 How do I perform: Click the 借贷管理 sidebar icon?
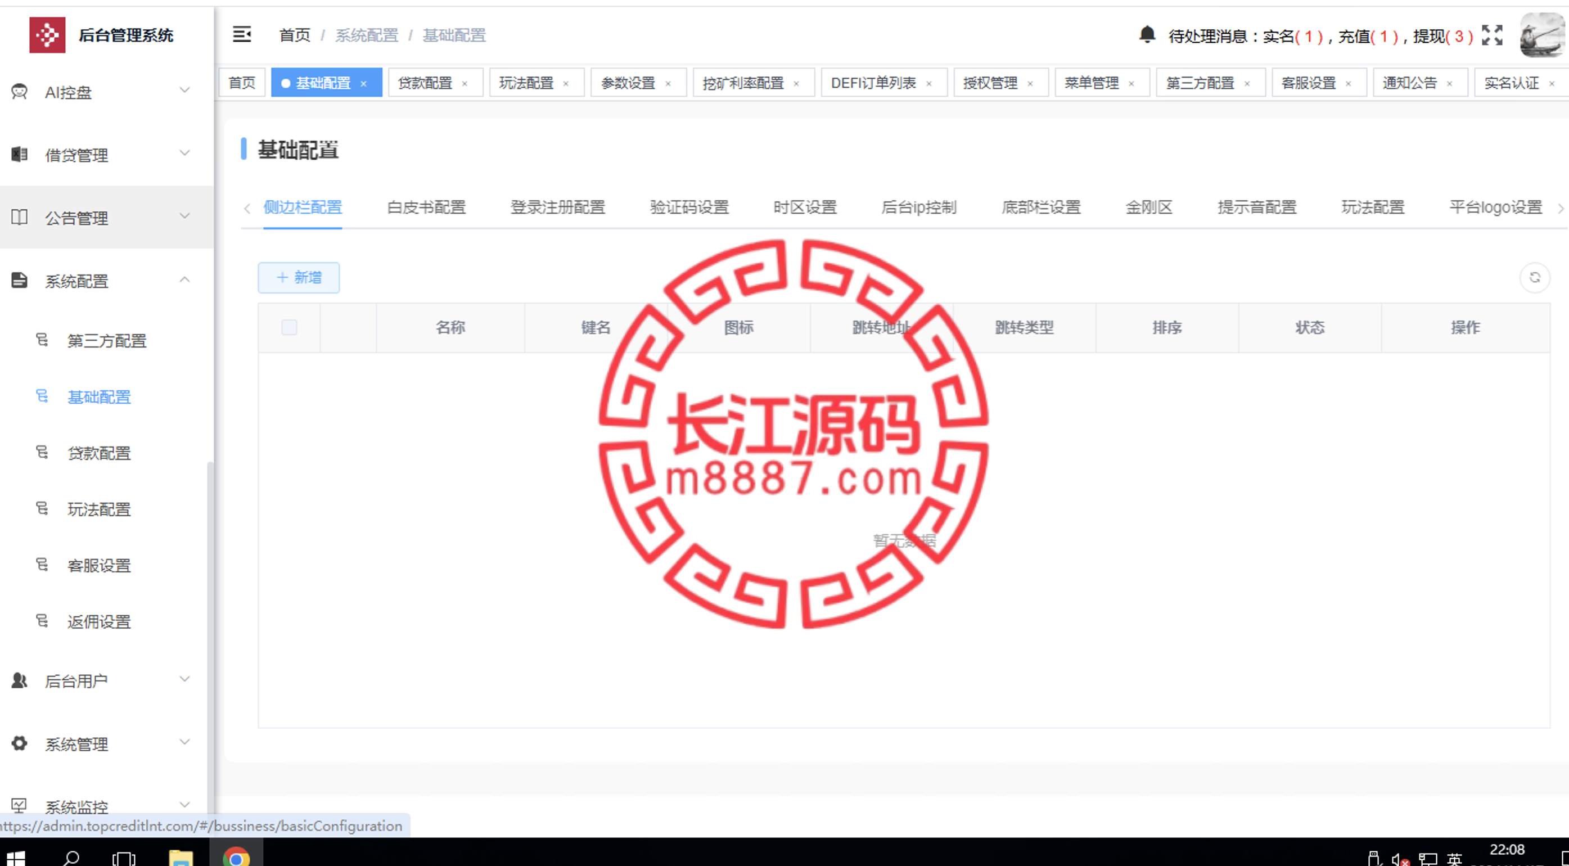(x=20, y=154)
